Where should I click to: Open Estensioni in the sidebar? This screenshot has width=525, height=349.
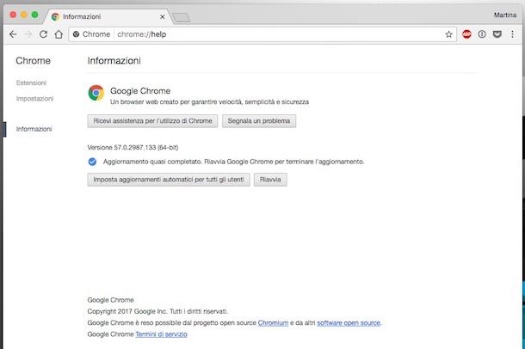[31, 83]
